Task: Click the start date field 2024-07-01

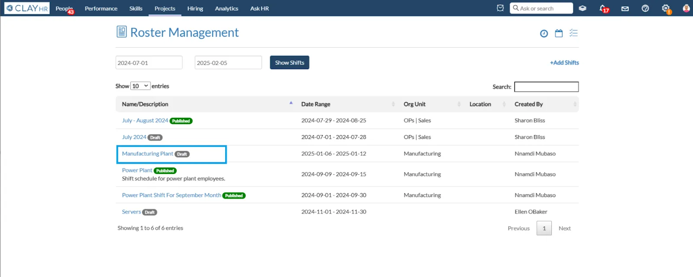Action: (x=149, y=62)
